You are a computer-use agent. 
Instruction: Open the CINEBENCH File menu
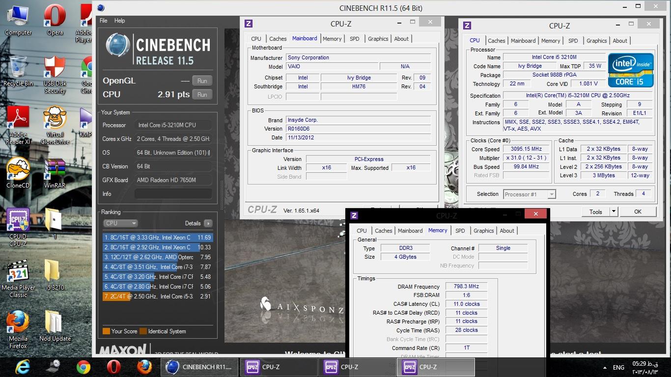click(104, 21)
